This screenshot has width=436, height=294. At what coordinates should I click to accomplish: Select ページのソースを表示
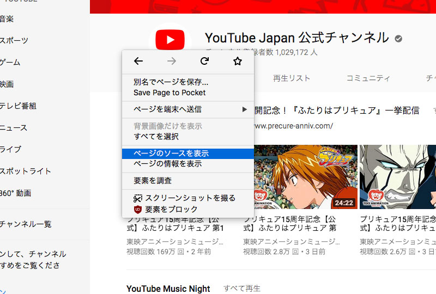(187, 154)
